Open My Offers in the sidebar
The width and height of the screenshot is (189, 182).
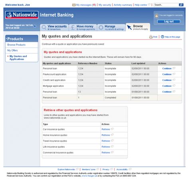pos(12,50)
